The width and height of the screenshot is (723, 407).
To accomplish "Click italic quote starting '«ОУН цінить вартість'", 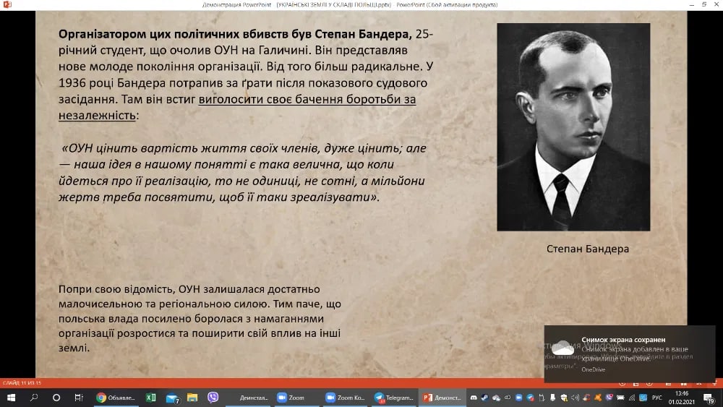I will [242, 173].
